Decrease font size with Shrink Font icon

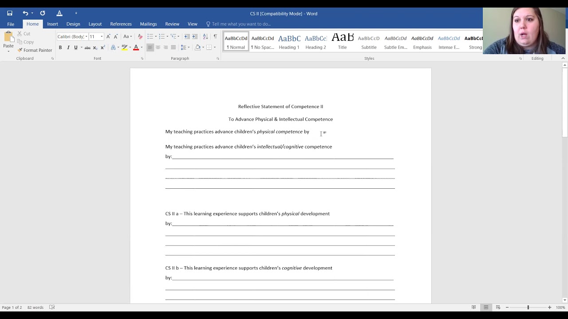[x=116, y=36]
